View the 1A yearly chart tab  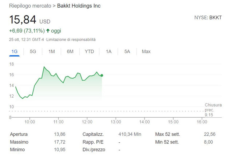coord(108,52)
